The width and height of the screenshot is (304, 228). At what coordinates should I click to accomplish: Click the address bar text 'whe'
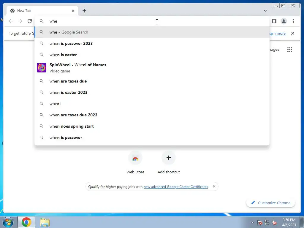click(x=53, y=21)
